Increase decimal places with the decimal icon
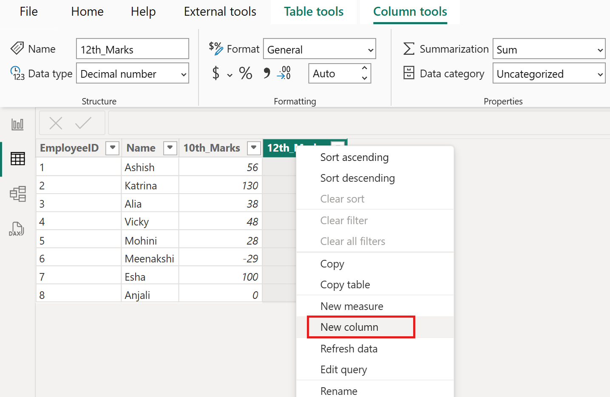610x397 pixels. click(x=284, y=73)
